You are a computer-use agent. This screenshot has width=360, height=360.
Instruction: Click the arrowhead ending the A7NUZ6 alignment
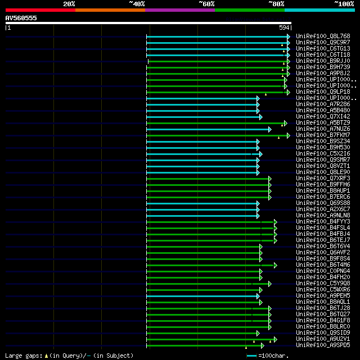click(x=270, y=130)
